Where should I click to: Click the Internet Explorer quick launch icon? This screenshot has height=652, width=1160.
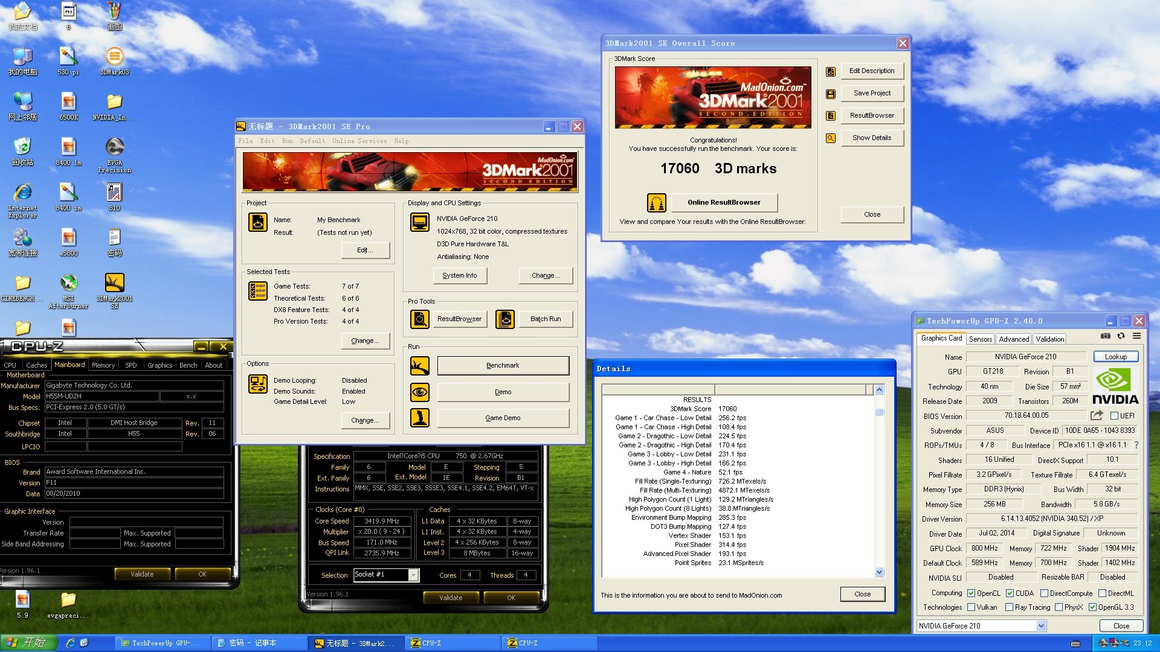(x=70, y=643)
